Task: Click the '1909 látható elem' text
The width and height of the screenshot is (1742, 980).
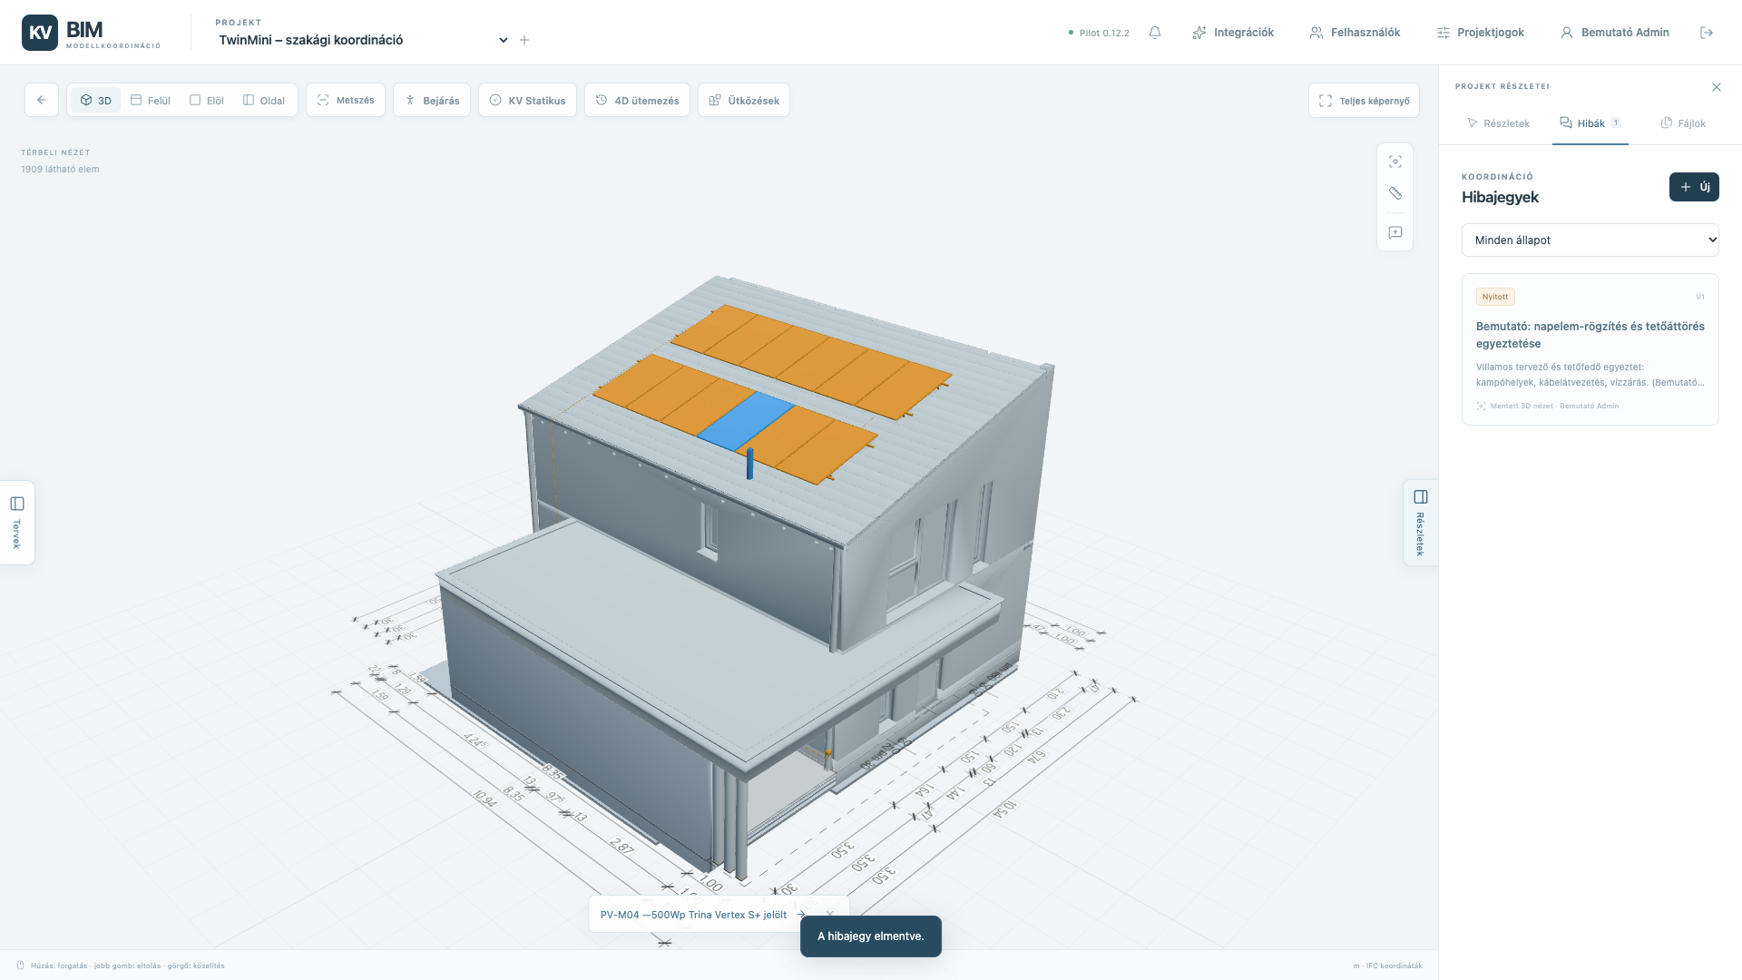Action: pyautogui.click(x=61, y=170)
